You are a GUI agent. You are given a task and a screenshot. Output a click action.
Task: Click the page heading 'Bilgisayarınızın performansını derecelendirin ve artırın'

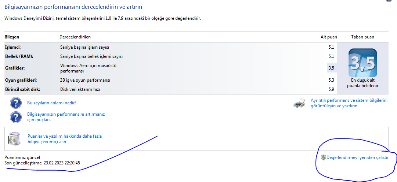point(73,7)
